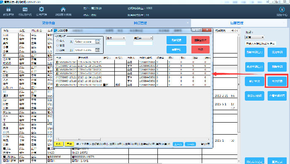The width and height of the screenshot is (290, 164).
Task: Open the calendar icon for the end date
Action: click(x=97, y=50)
